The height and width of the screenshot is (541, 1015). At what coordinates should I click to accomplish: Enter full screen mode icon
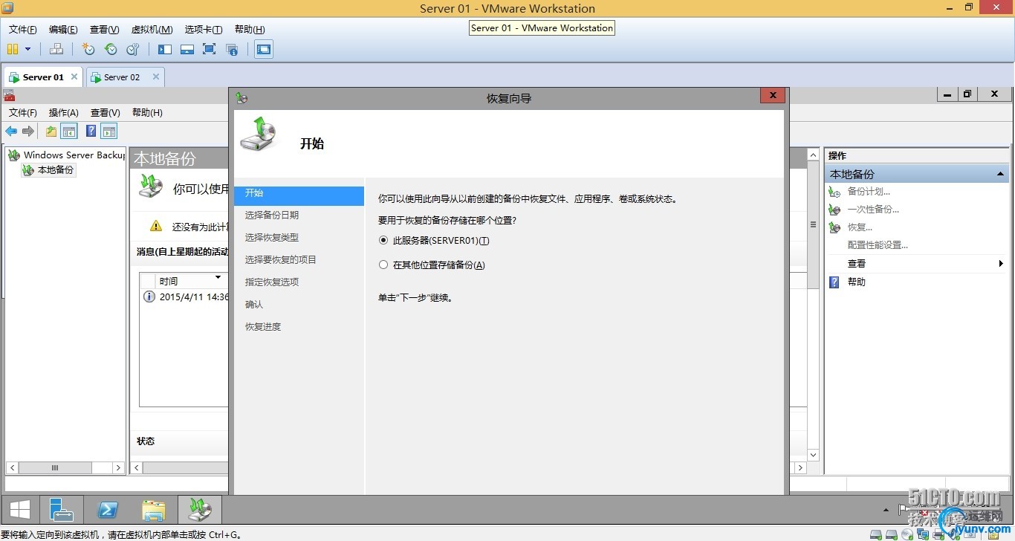tap(210, 49)
